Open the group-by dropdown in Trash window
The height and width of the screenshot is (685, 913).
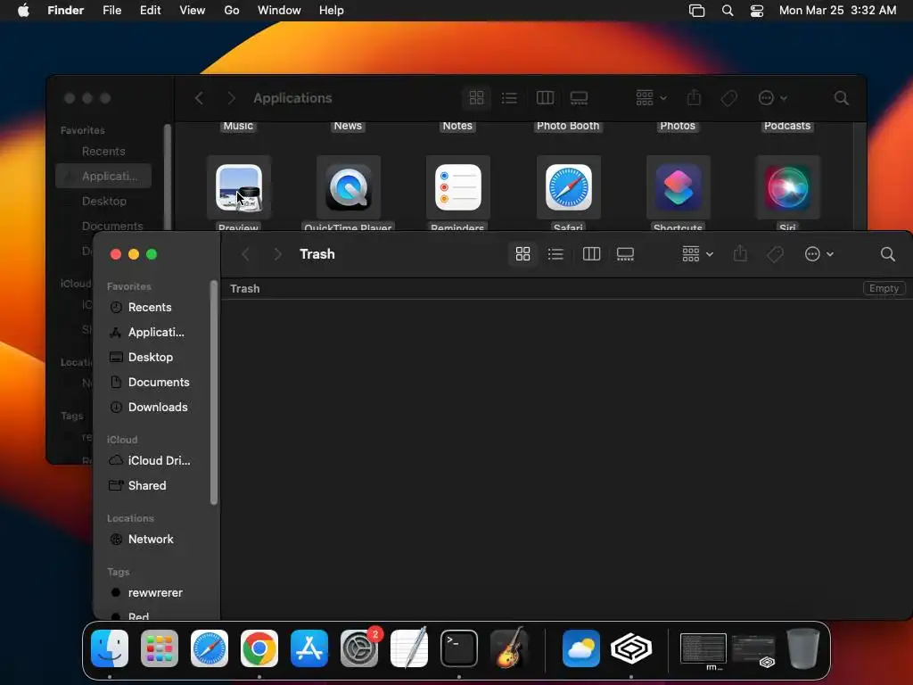[697, 254]
